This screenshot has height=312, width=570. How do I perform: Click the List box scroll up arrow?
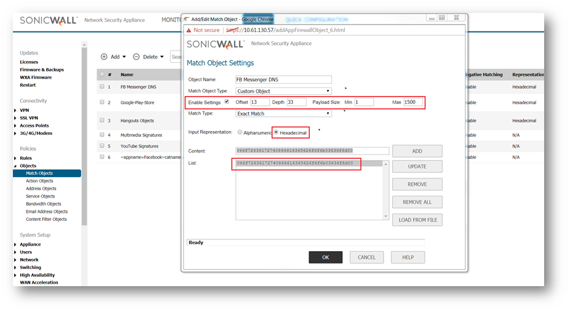click(386, 164)
